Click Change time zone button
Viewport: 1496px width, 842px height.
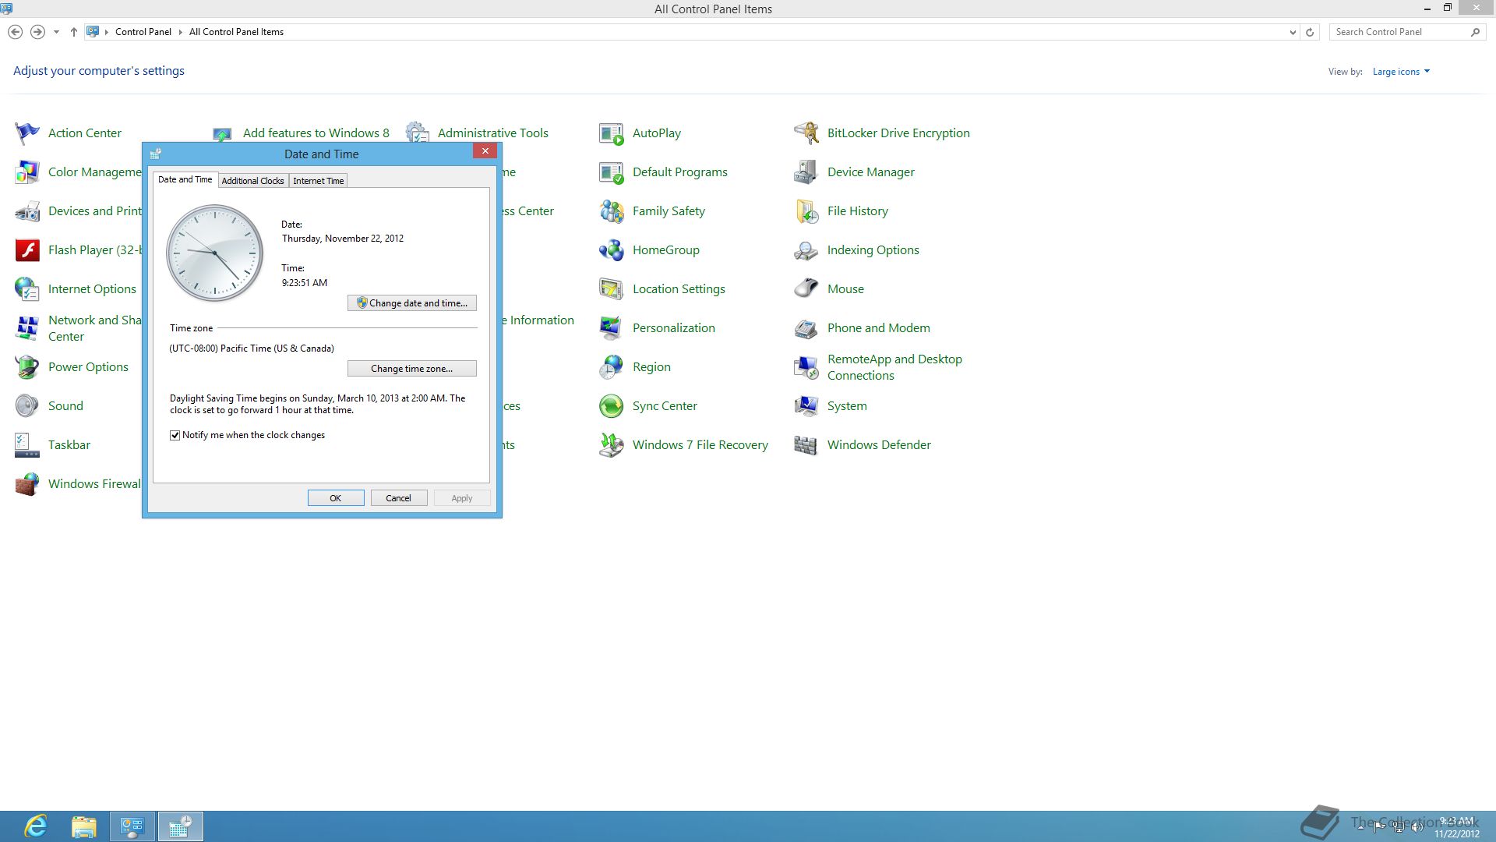point(412,369)
